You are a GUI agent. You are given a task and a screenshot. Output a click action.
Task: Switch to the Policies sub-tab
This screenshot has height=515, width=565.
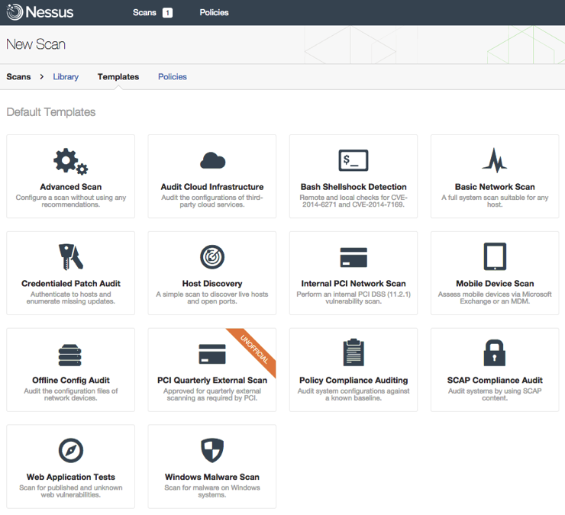click(x=173, y=77)
